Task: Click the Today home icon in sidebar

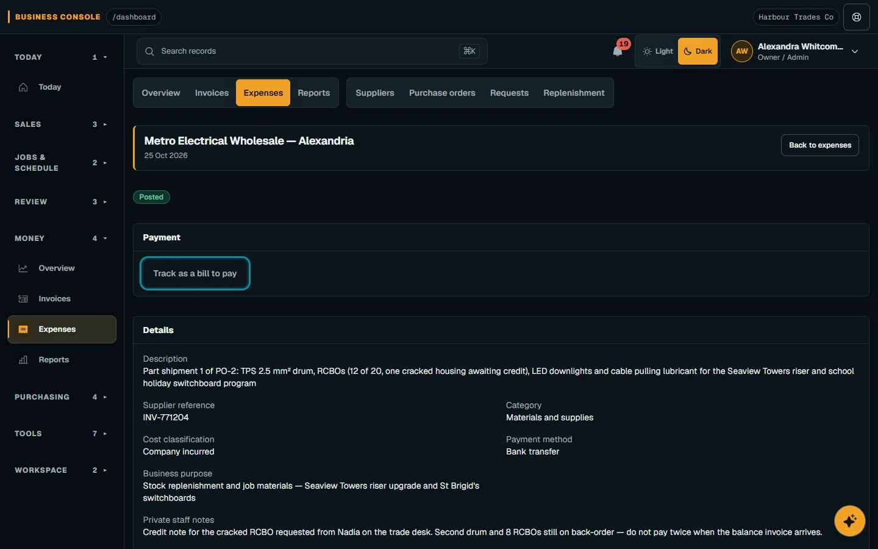Action: [x=23, y=87]
